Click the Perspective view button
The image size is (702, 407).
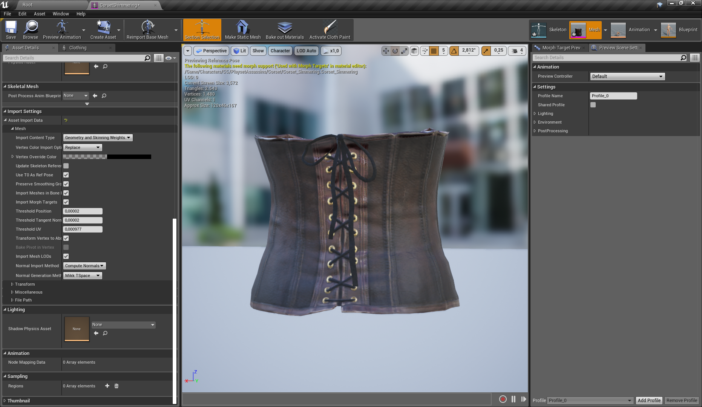coord(212,51)
